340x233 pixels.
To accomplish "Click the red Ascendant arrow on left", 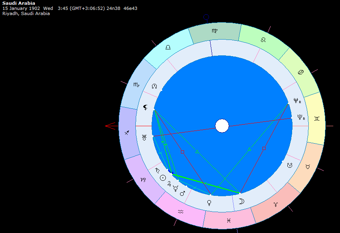I will 110,126.
